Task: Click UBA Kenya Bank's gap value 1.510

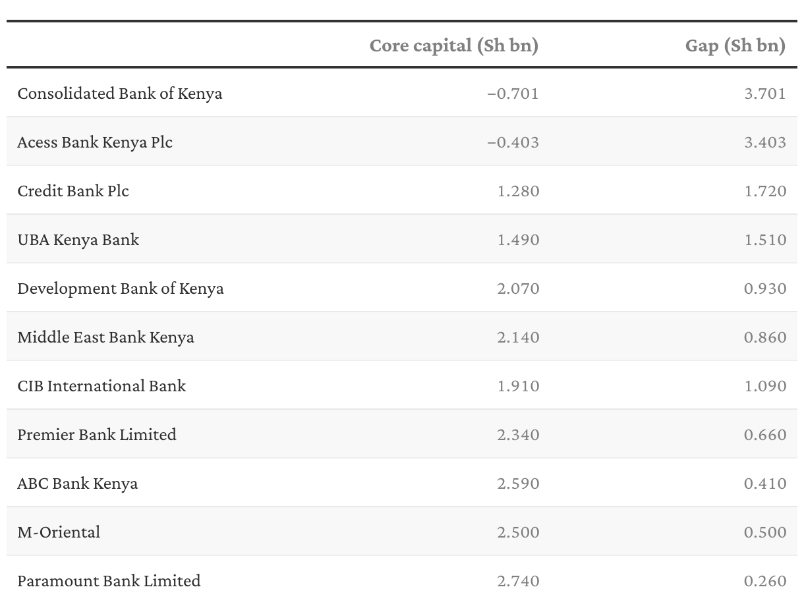Action: tap(765, 240)
